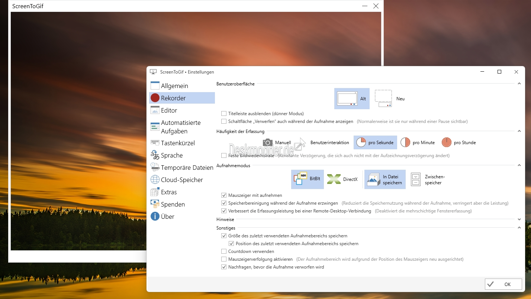The height and width of the screenshot is (299, 531).
Task: Click the red Rekorder record icon
Action: (155, 98)
